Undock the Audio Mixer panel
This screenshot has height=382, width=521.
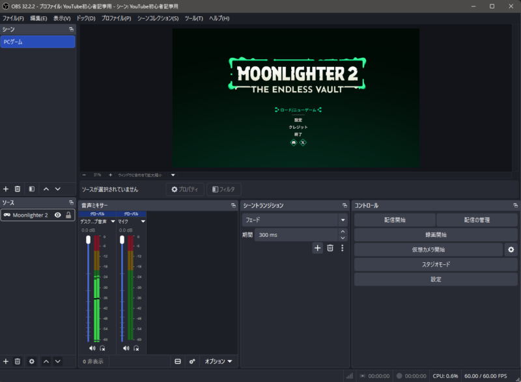coord(233,206)
